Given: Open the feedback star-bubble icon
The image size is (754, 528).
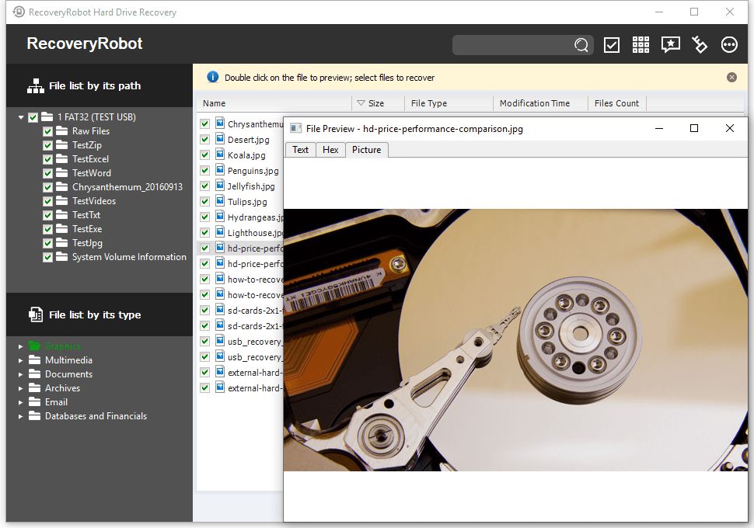Looking at the screenshot, I should [x=669, y=45].
